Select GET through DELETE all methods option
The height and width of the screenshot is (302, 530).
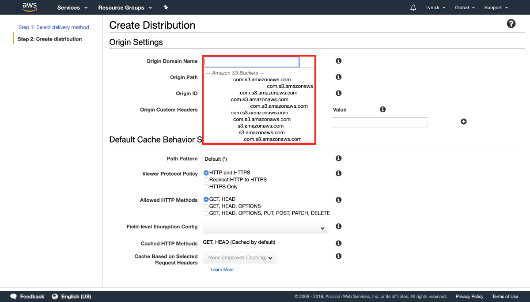[x=206, y=213]
